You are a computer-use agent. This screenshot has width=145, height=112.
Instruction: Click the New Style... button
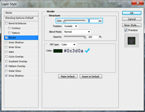[x=132, y=25]
